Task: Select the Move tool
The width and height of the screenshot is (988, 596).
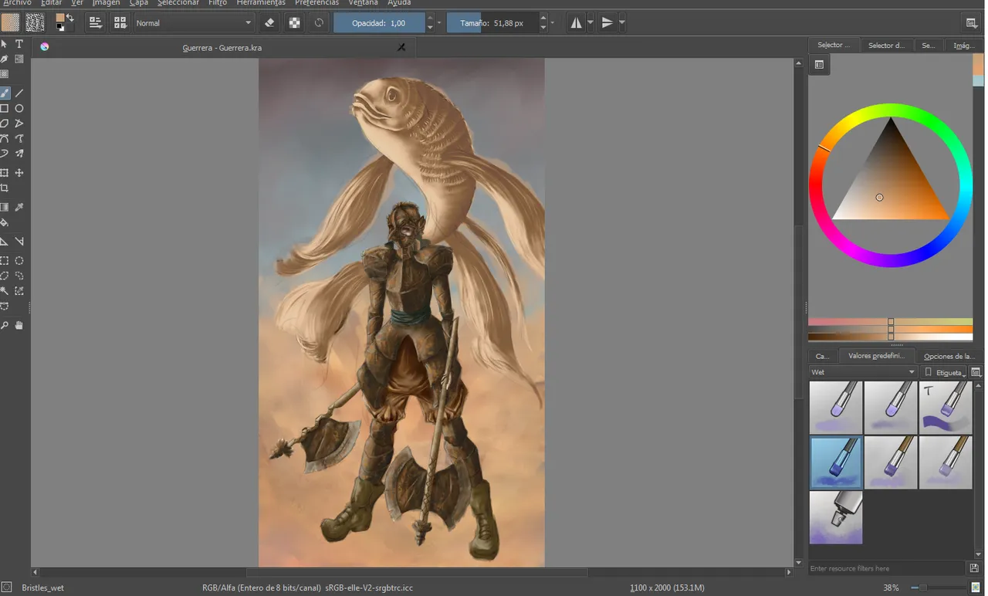Action: (19, 173)
